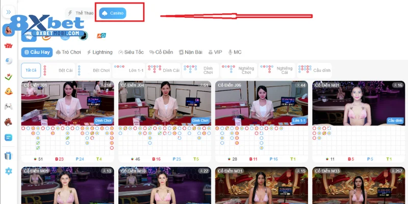408x204 pixels.
Task: Select the Cầu Hay category
Action: pos(37,52)
